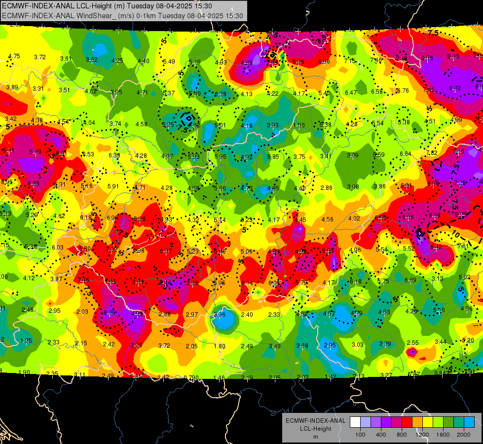The image size is (483, 444).
Task: Click the magenta legend swatch
Action: tap(397, 422)
